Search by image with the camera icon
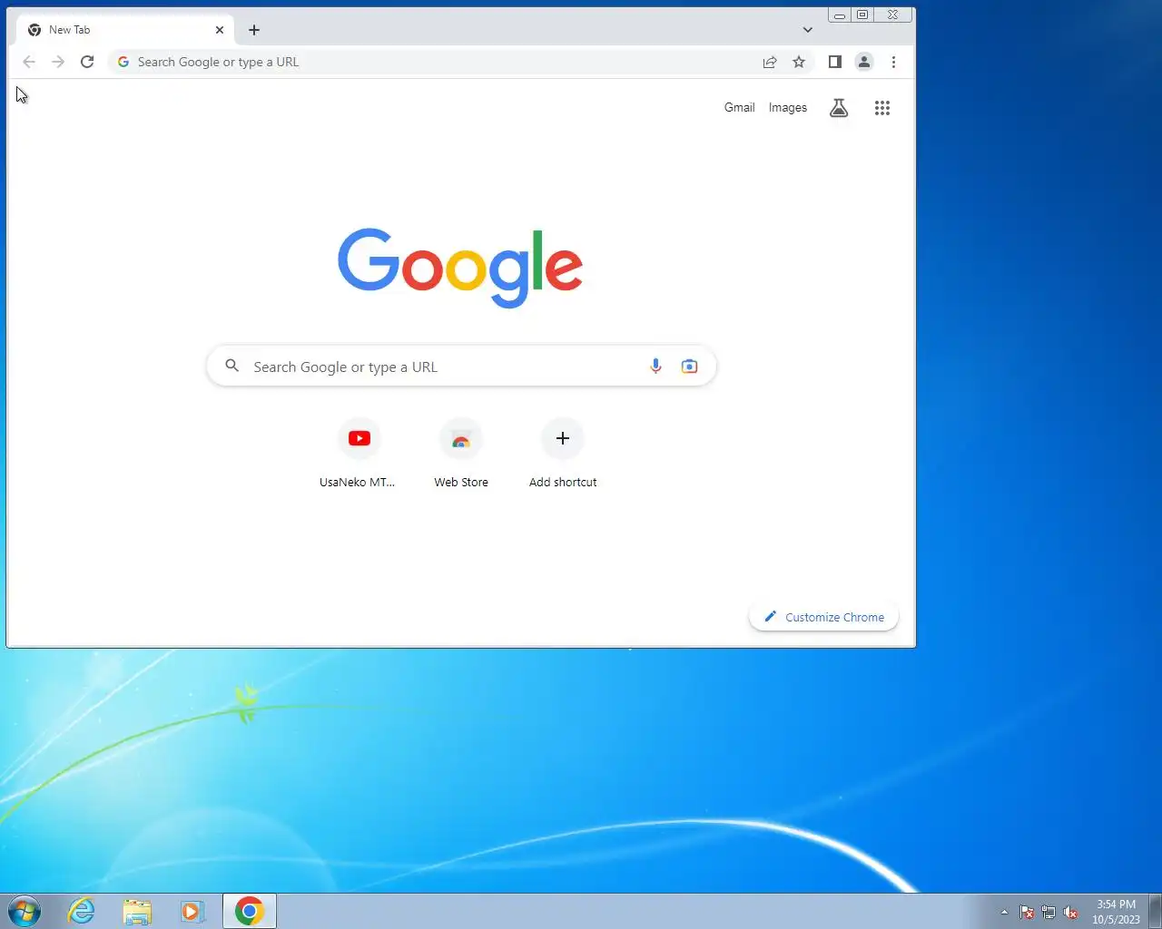1162x929 pixels. (x=690, y=367)
